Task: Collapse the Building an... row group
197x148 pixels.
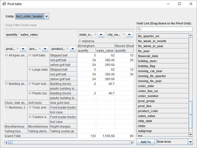Action: click(x=6, y=84)
